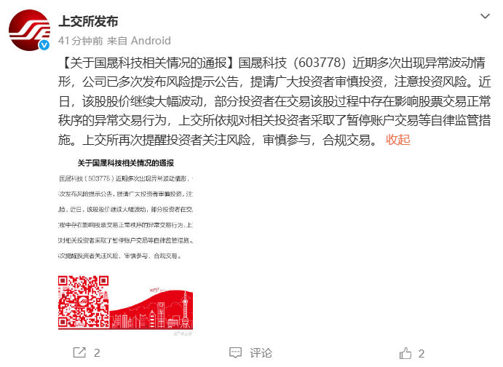Open comments via 评论 label
This screenshot has height=367, width=503.
pyautogui.click(x=261, y=353)
